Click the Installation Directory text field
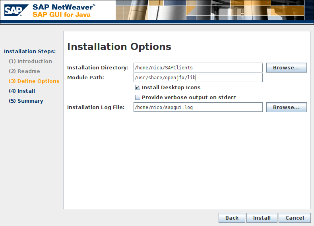Screen dimensions: 314x226 [x=198, y=67]
